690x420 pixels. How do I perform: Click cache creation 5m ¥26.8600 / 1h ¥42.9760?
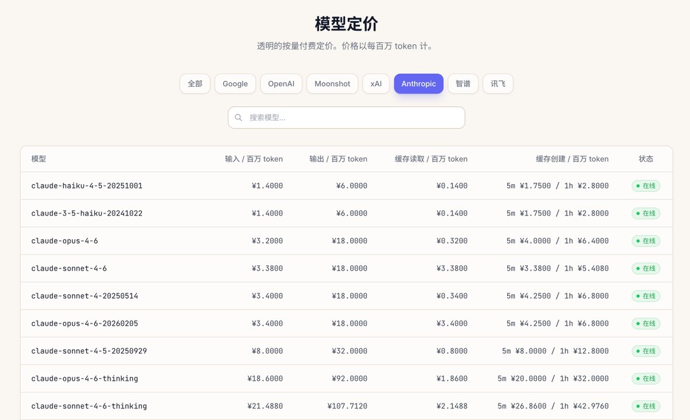pos(553,406)
